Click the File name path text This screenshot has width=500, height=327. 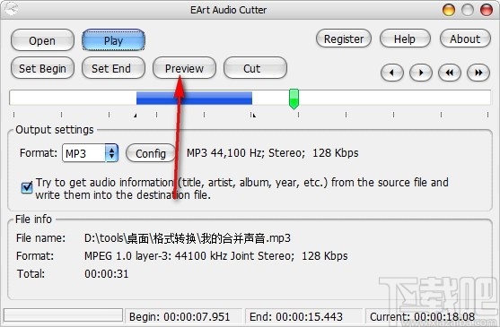(188, 238)
